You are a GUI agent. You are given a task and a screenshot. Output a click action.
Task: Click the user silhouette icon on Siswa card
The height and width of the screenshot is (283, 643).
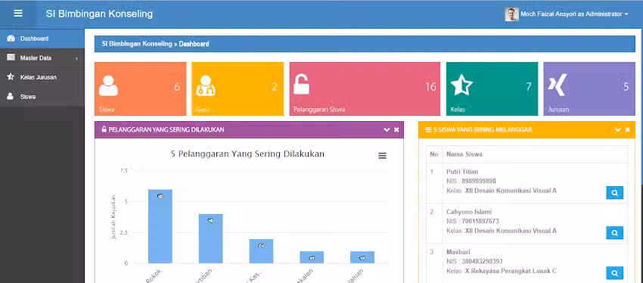108,86
